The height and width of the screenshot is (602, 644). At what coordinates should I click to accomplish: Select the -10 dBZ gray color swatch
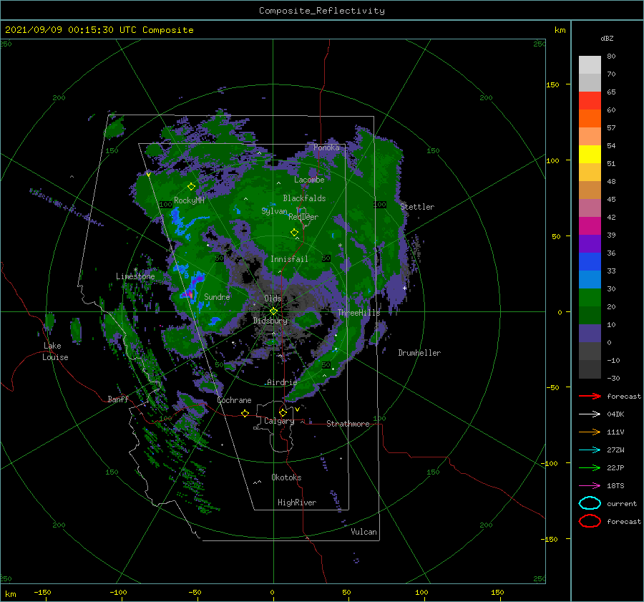point(590,369)
